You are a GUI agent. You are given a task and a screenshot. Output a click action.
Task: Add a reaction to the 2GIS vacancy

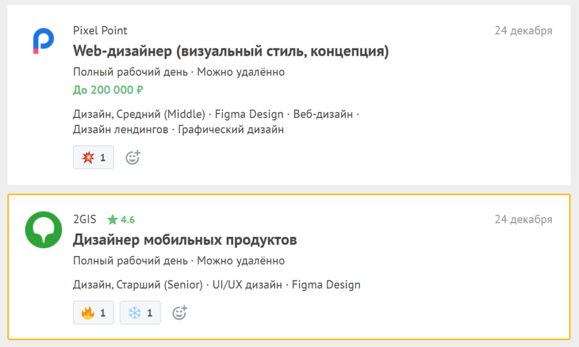point(179,313)
